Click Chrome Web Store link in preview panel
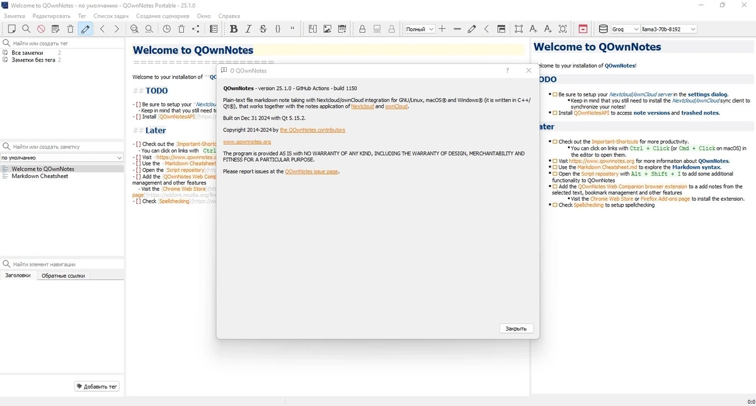Viewport: 756px width, 406px height. click(x=612, y=199)
